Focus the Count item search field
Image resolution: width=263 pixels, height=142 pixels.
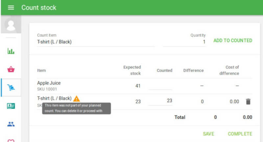[x=95, y=42]
